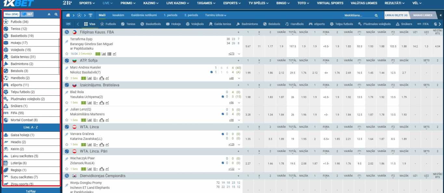444x193 pixels.
Task: Open Mortal Combat (8) in sidebar
Action: tap(32, 120)
